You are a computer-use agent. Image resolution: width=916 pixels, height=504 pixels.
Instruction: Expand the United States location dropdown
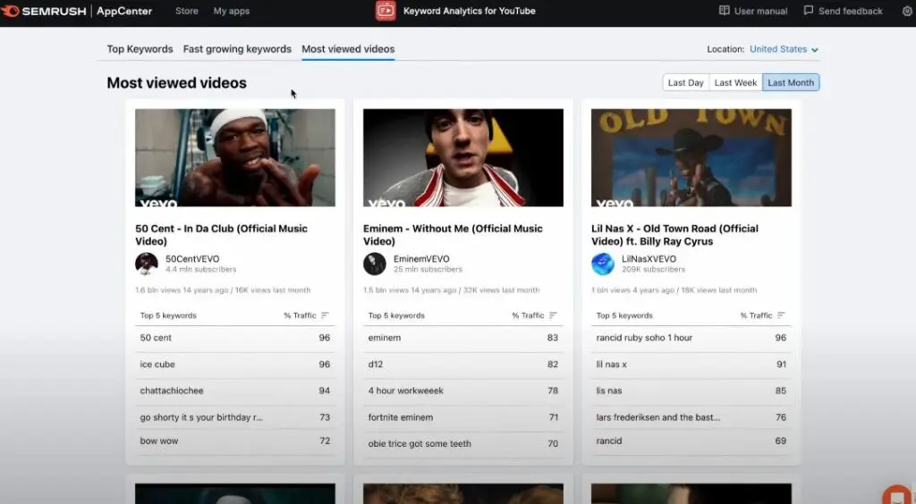coord(784,50)
